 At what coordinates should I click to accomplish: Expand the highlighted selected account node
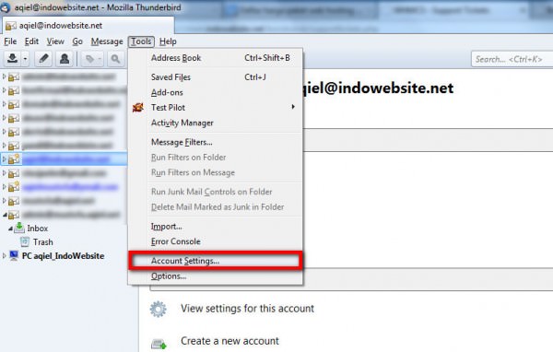click(x=5, y=159)
